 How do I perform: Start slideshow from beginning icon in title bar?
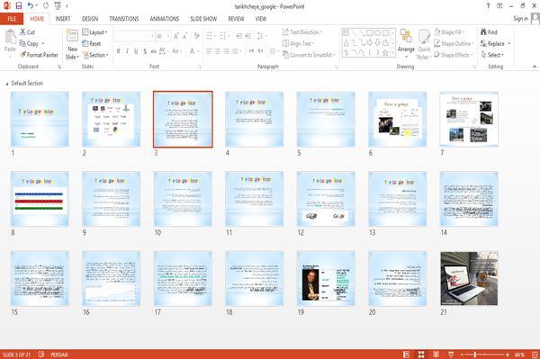(58, 5)
